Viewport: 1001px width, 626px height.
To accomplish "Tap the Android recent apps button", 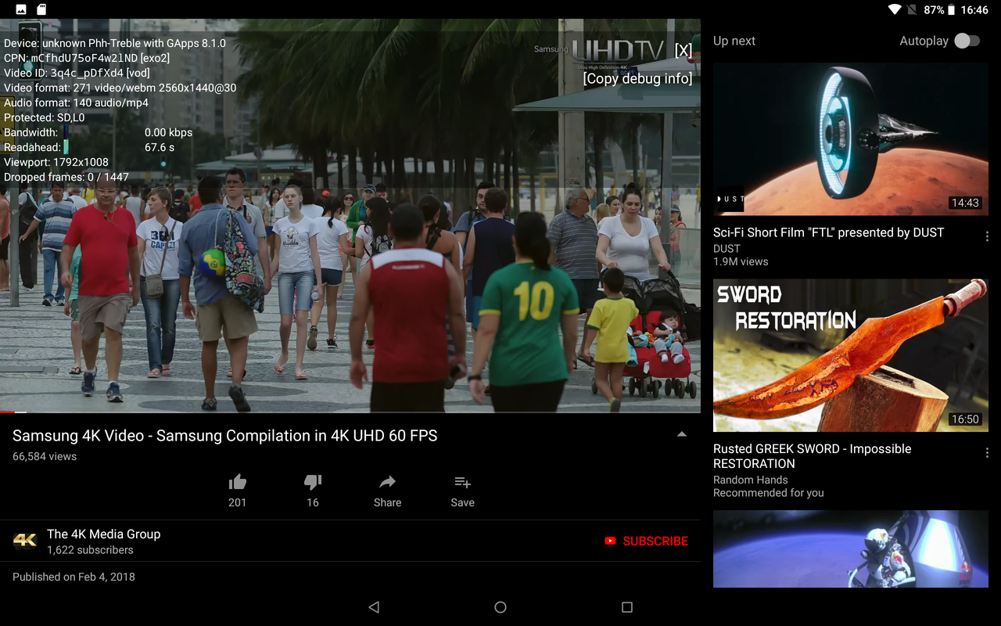I will pos(626,607).
